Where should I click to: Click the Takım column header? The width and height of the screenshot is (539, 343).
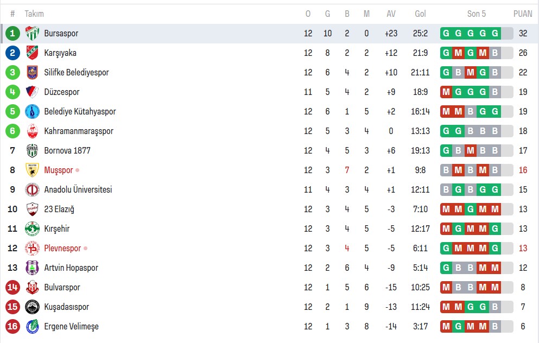point(34,14)
